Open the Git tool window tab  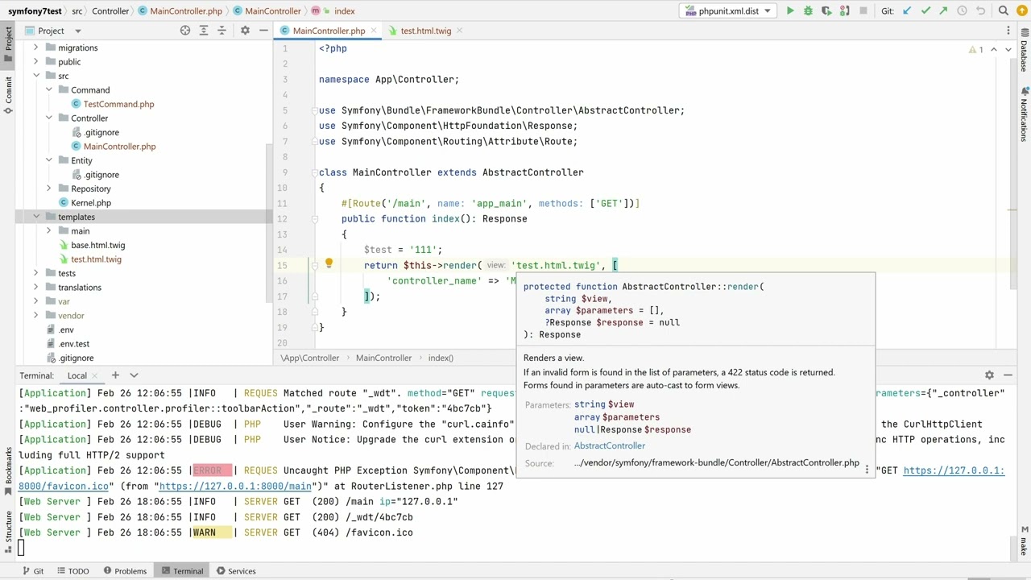coord(32,571)
